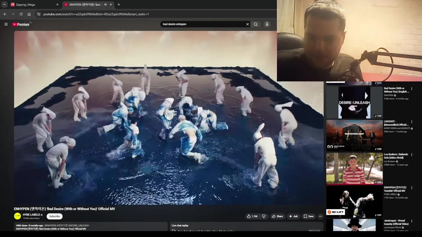Open more actions ellipsis under the video
Image resolution: width=422 pixels, height=237 pixels.
(x=320, y=216)
